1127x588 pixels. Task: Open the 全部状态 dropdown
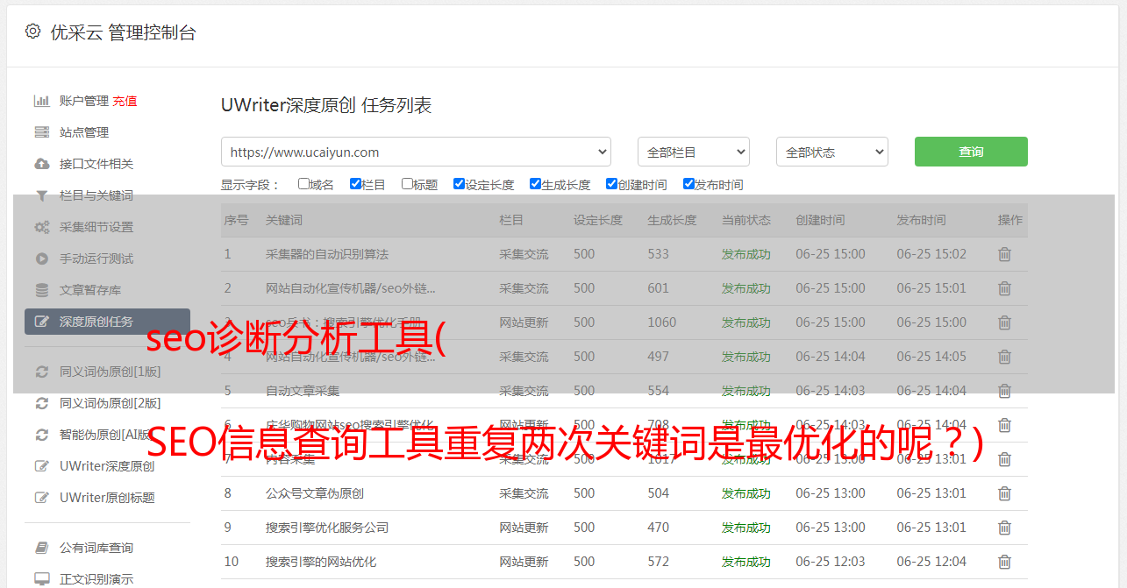[832, 152]
